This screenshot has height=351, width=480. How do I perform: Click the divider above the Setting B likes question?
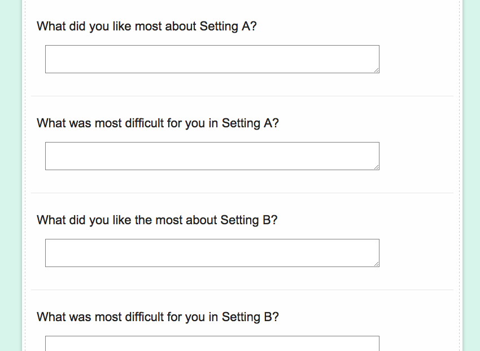coord(243,193)
